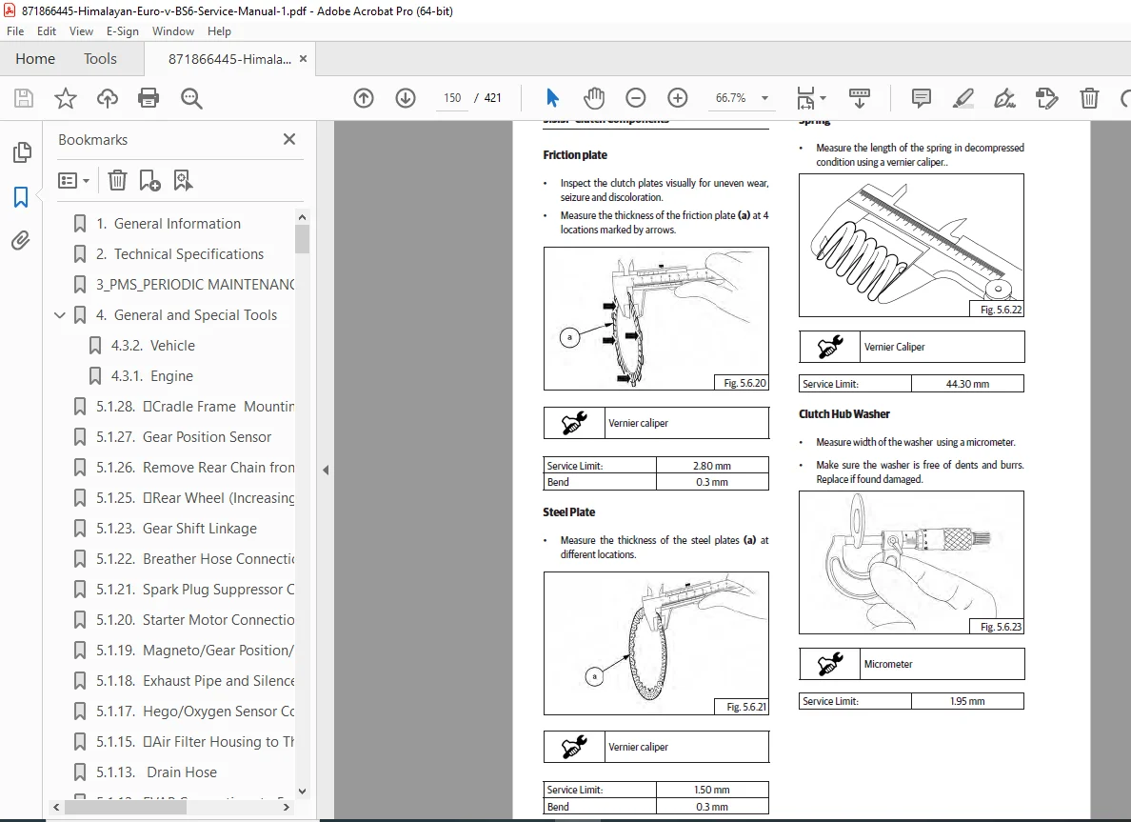Open the File menu

[x=15, y=31]
